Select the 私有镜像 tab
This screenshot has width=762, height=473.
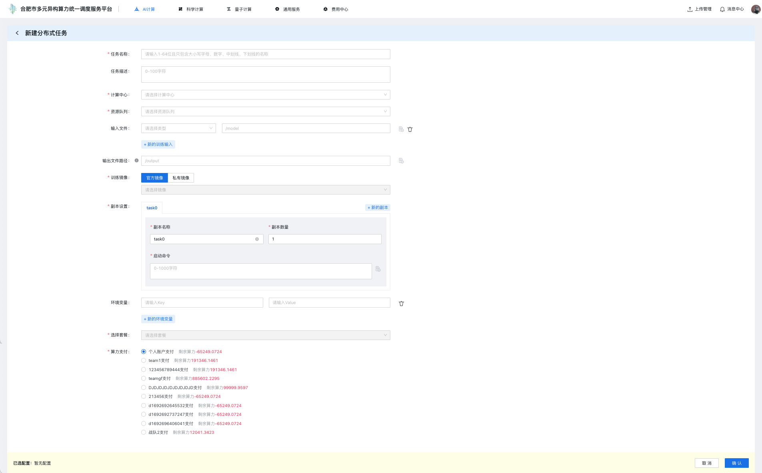click(181, 178)
